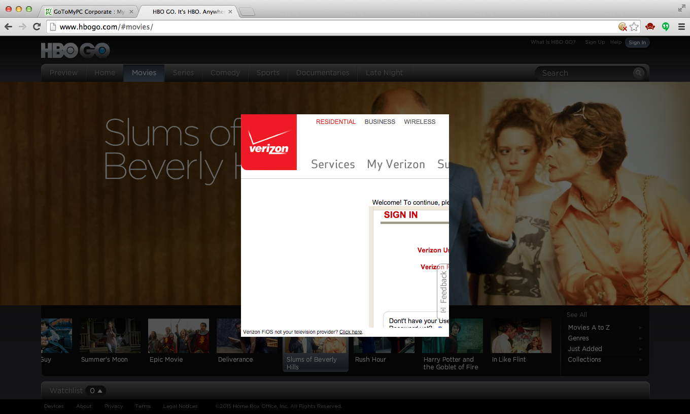Select the HBO GO browser tab

[188, 12]
